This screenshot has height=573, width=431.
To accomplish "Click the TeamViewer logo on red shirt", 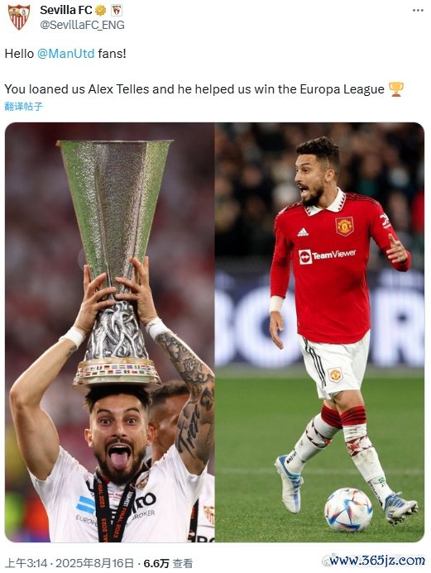I will pos(328,255).
